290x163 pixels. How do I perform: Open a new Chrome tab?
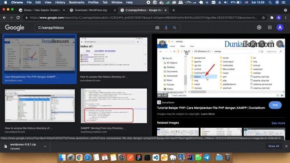tap(174, 10)
